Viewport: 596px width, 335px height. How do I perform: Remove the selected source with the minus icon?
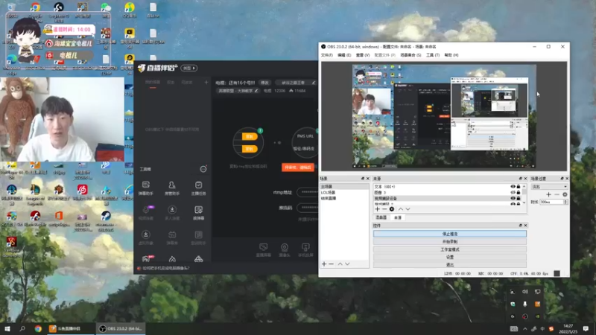[384, 209]
